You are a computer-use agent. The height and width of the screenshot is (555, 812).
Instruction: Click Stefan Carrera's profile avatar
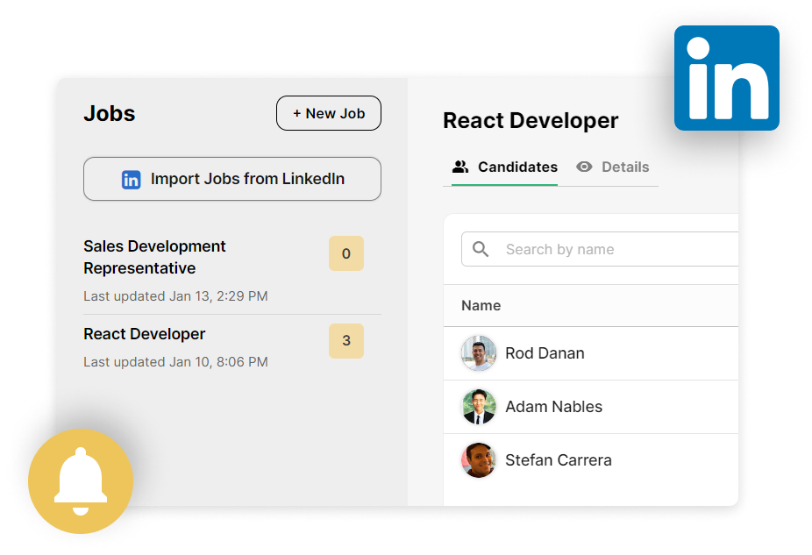[x=479, y=460]
